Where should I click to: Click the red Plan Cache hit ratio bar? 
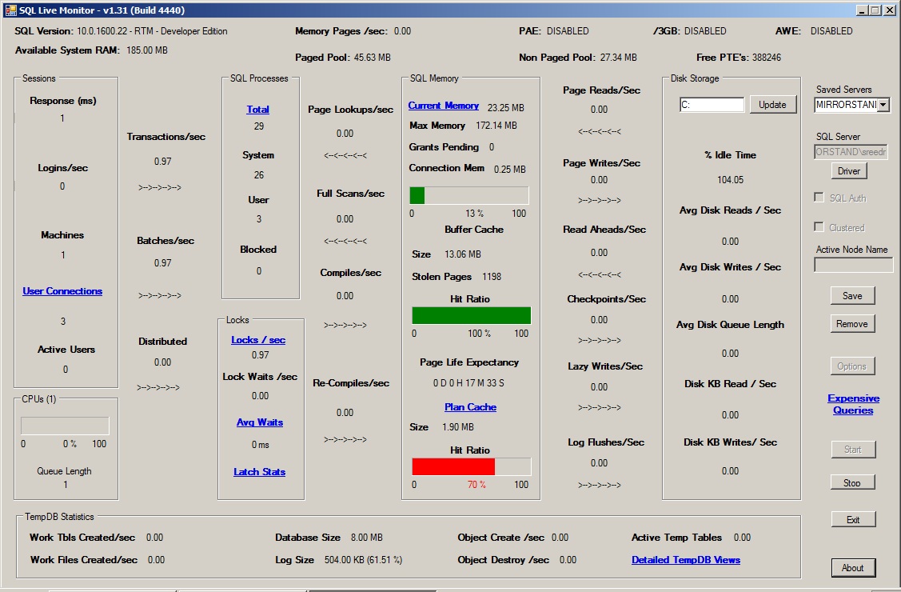point(453,467)
